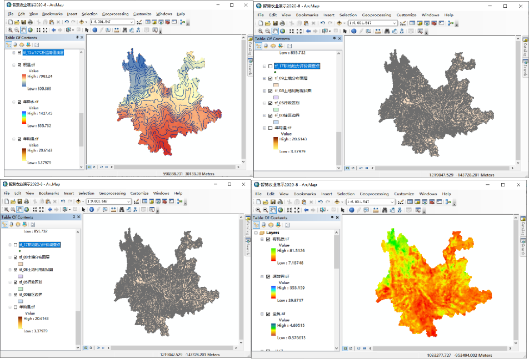Click Go Back extent arrow in bottom-left window

tap(49, 210)
